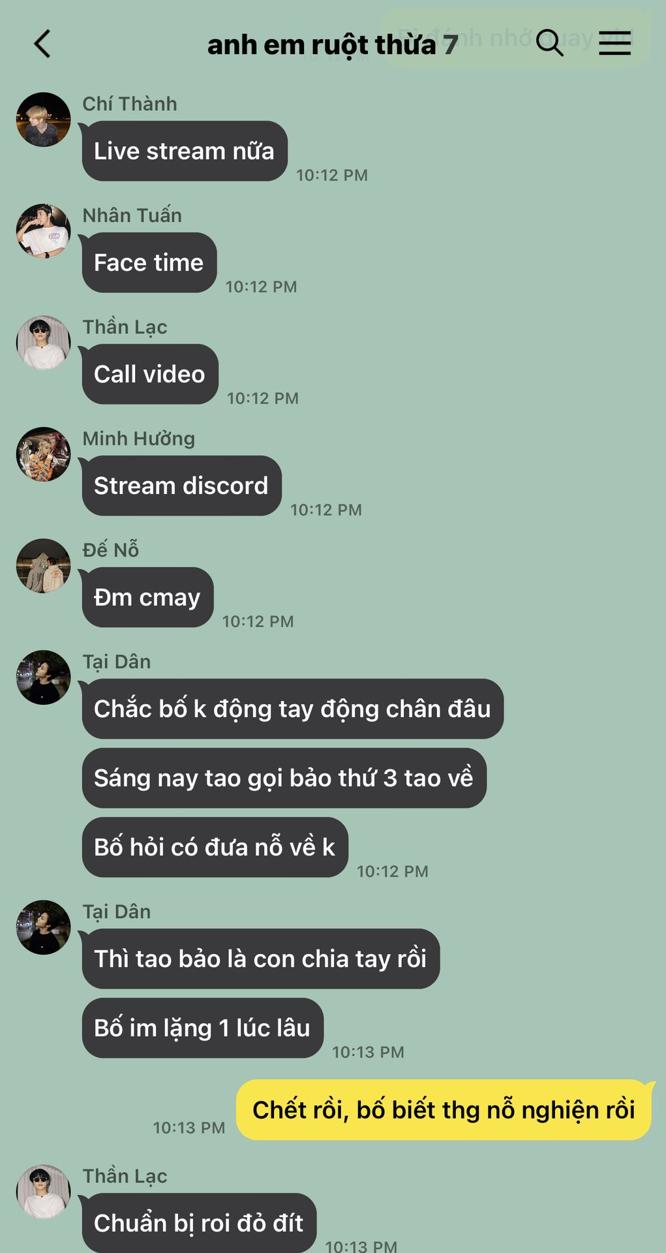
Task: Select "Chuẩn bị roi đỏ đít" message
Action: point(199,1223)
